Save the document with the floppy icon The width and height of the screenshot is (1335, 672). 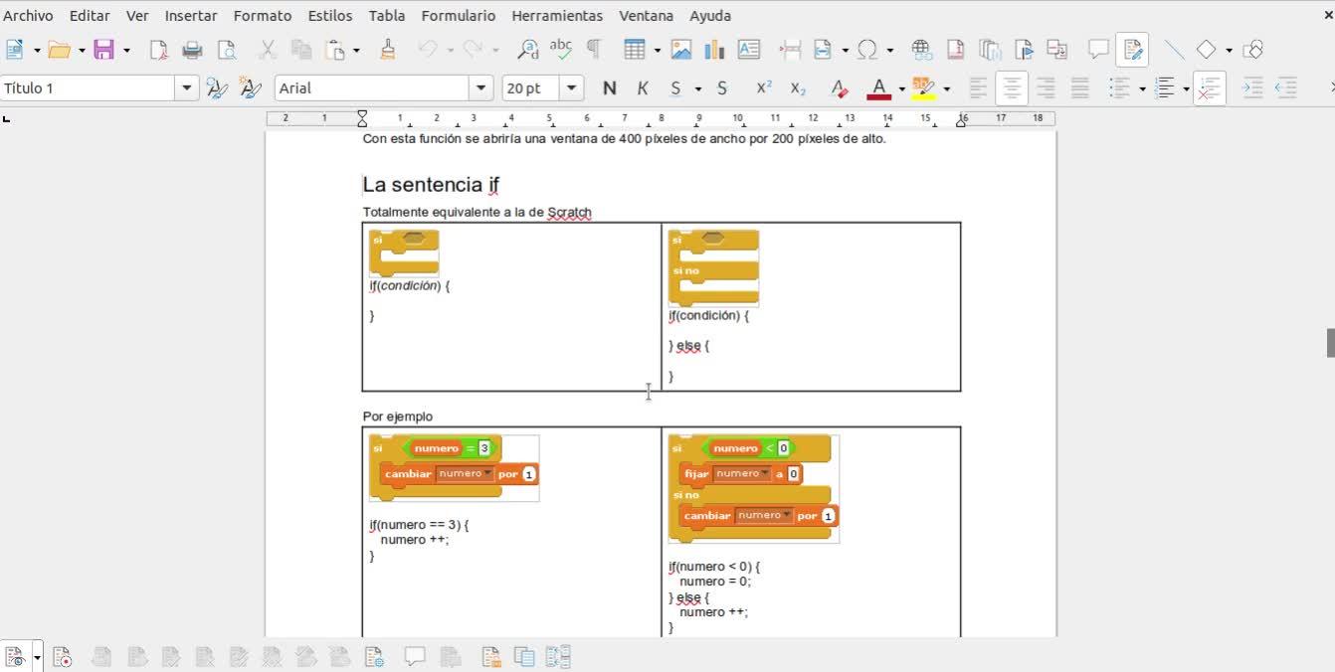(104, 50)
